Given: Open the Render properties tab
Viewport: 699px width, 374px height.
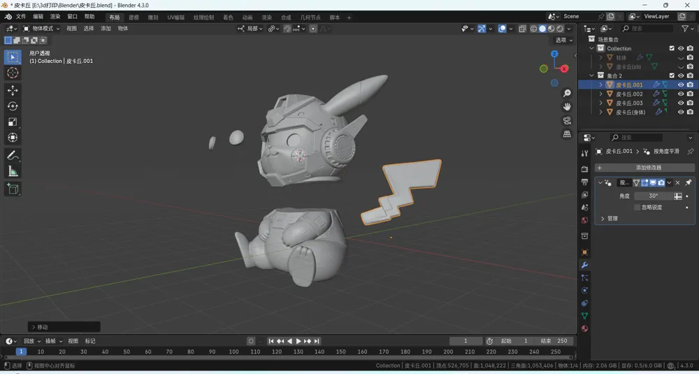Looking at the screenshot, I should 584,169.
